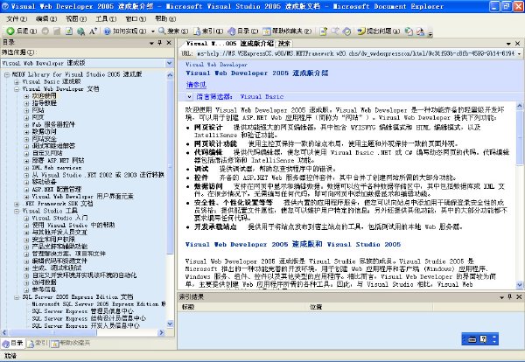Collapse the 语言筛选器 language filter expander
This screenshot has width=525, height=362.
(189, 97)
